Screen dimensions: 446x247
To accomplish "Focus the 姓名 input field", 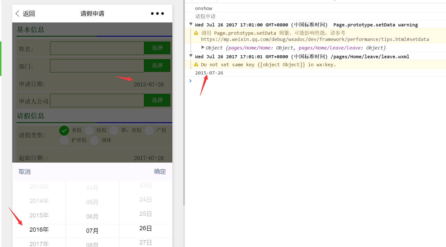I will click(97, 48).
